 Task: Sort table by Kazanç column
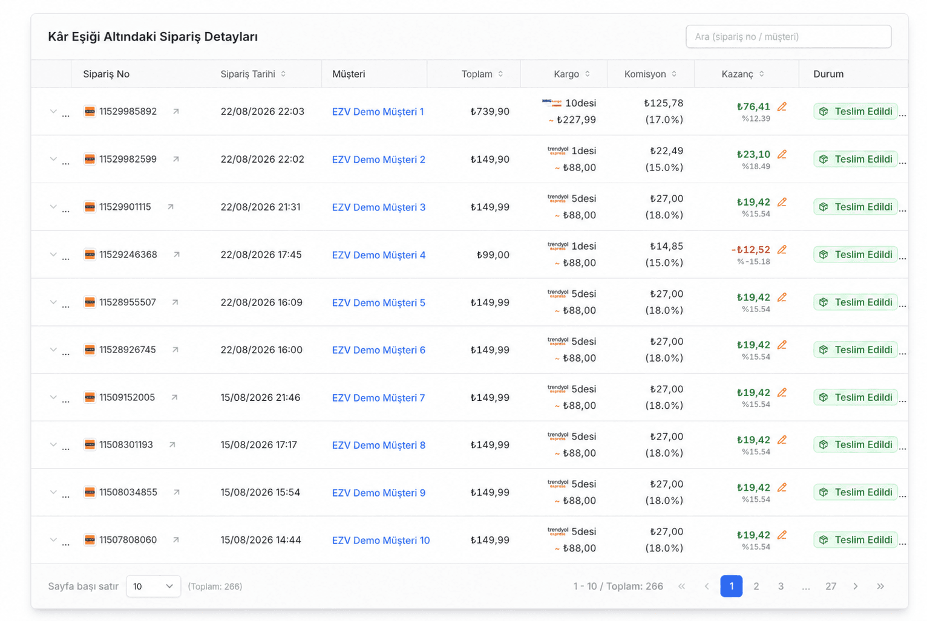(761, 74)
